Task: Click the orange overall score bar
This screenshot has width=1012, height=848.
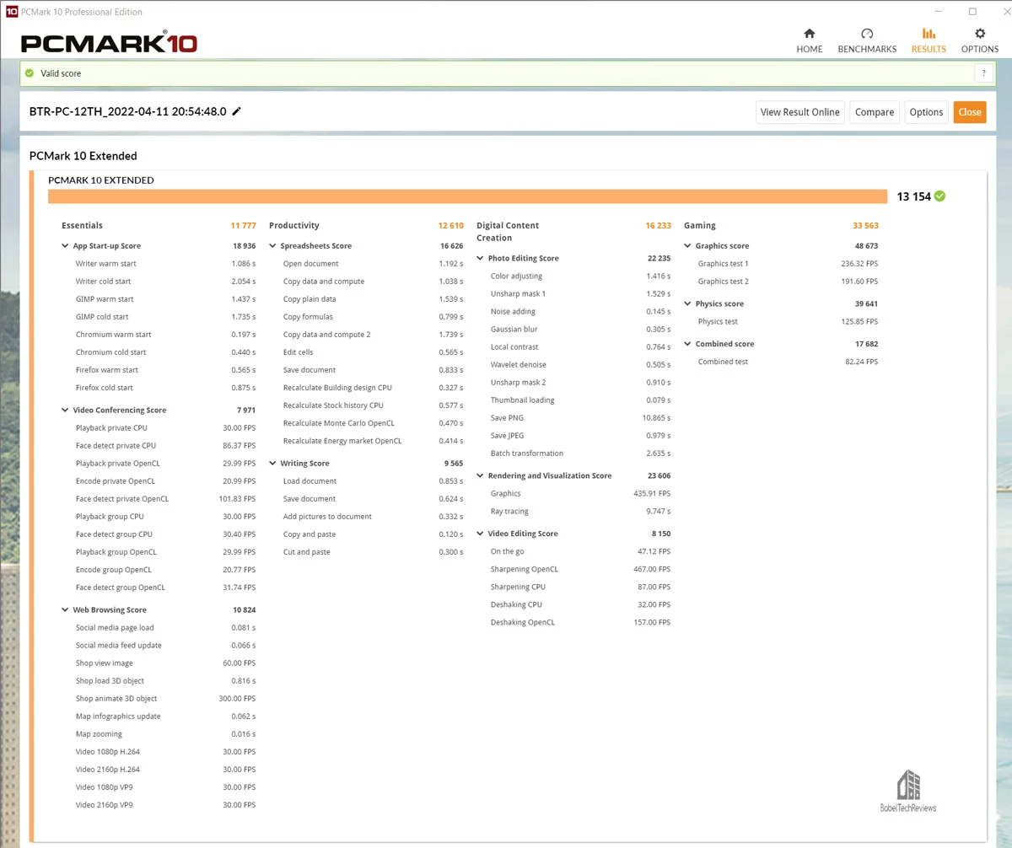Action: click(467, 196)
